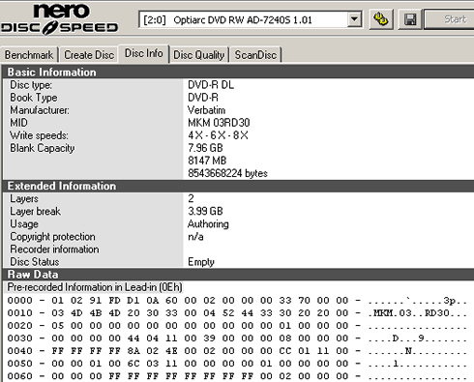
Task: Click the Extended Information section header
Action: [238, 186]
